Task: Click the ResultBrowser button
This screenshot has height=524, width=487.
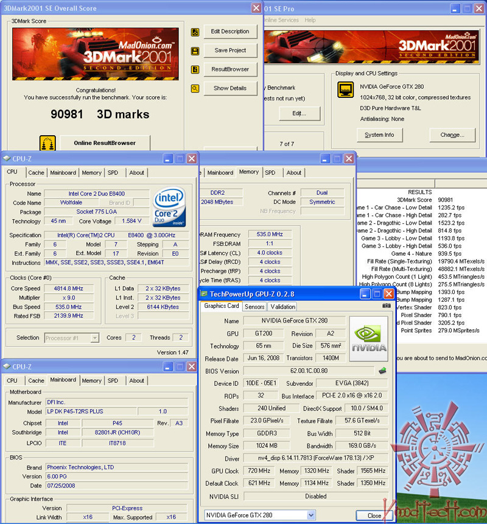Action: (x=230, y=69)
